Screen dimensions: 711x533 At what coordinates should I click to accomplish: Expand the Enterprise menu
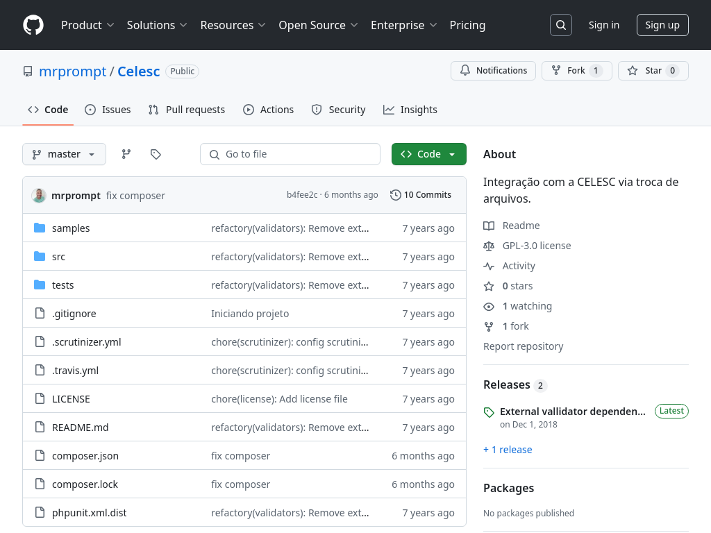pyautogui.click(x=404, y=25)
